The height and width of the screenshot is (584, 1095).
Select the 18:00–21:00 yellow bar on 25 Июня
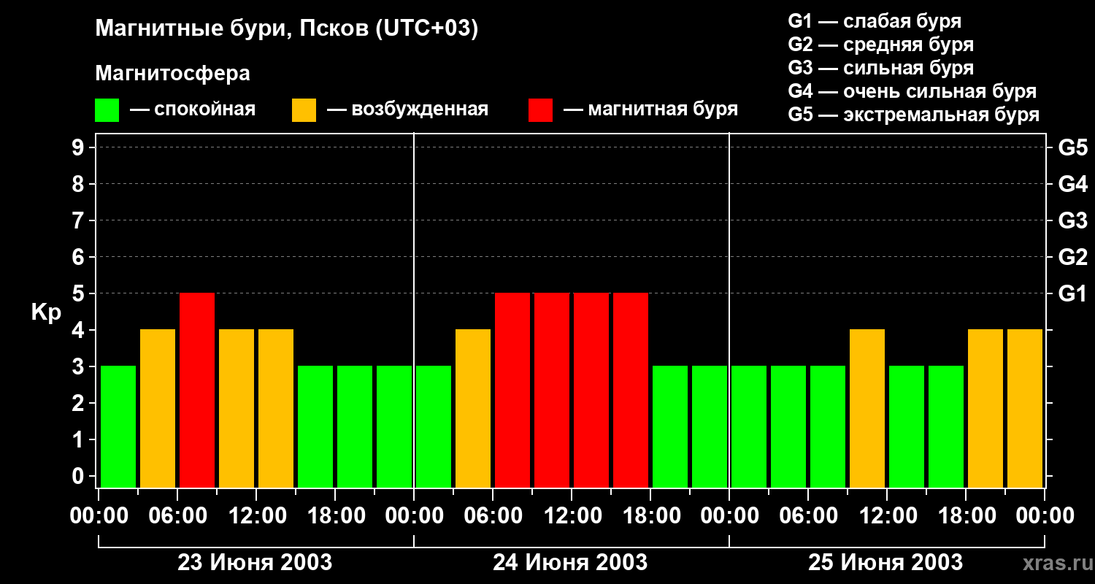point(985,408)
